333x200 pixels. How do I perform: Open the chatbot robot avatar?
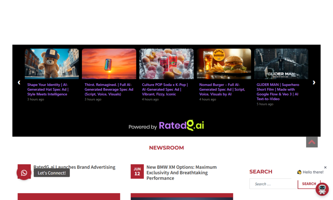[322, 189]
